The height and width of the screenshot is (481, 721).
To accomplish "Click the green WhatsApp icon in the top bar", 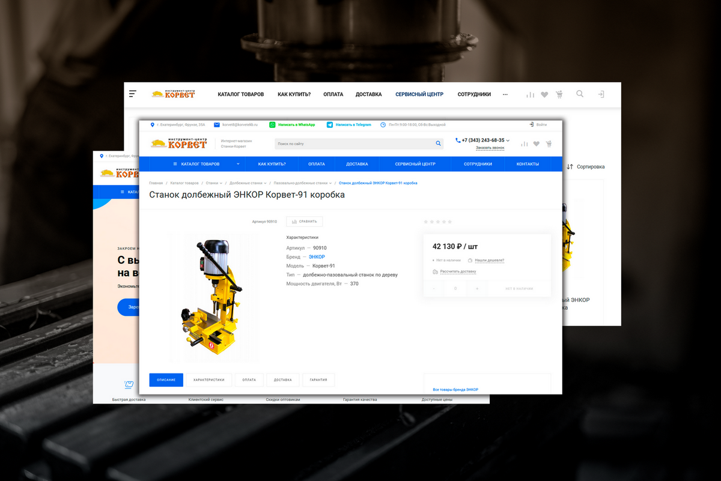I will (x=272, y=124).
